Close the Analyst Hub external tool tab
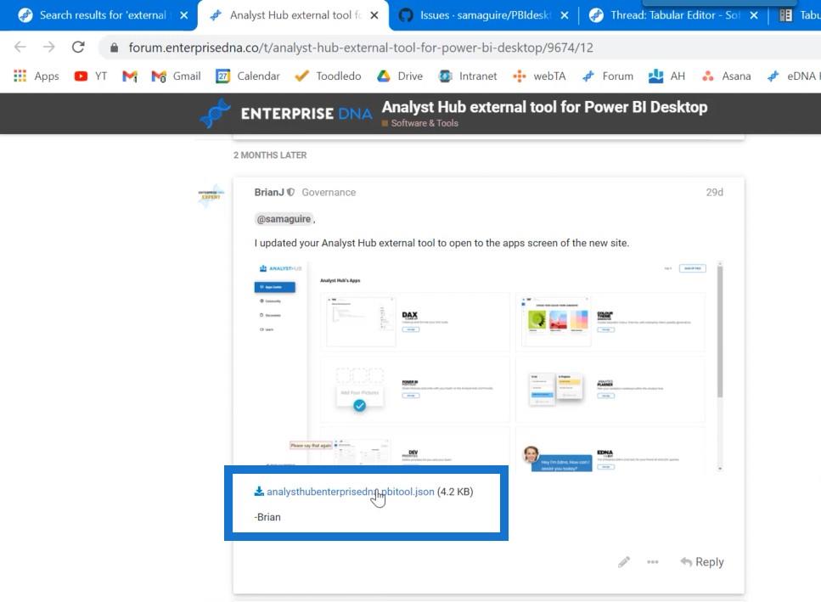Screen dimensions: 821x602 [374, 15]
